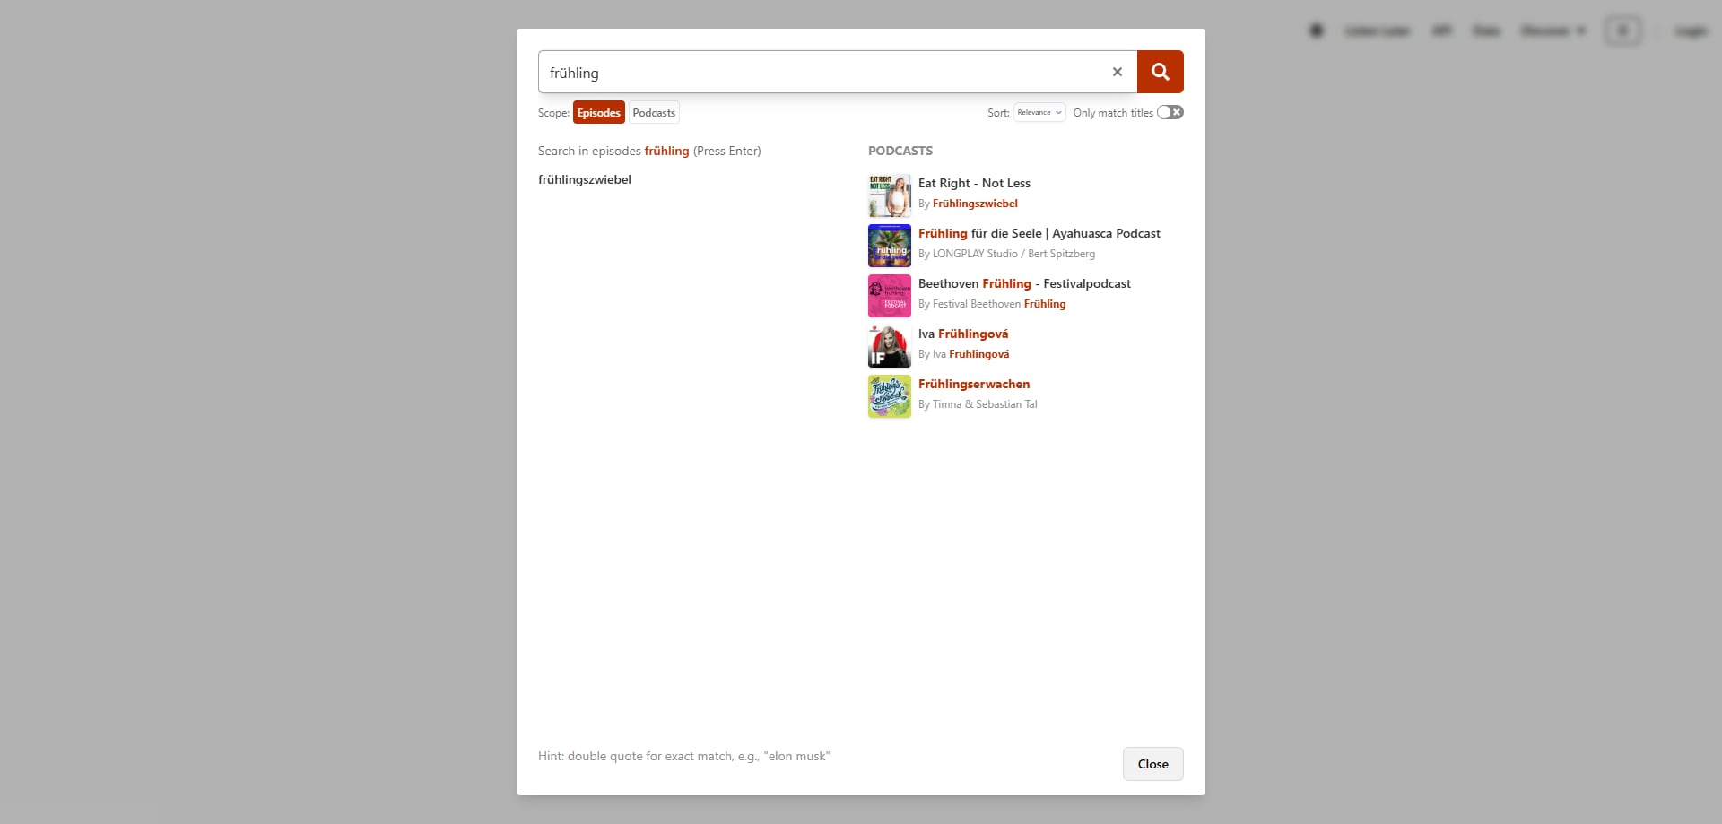Set search scope to Episodes

(598, 113)
